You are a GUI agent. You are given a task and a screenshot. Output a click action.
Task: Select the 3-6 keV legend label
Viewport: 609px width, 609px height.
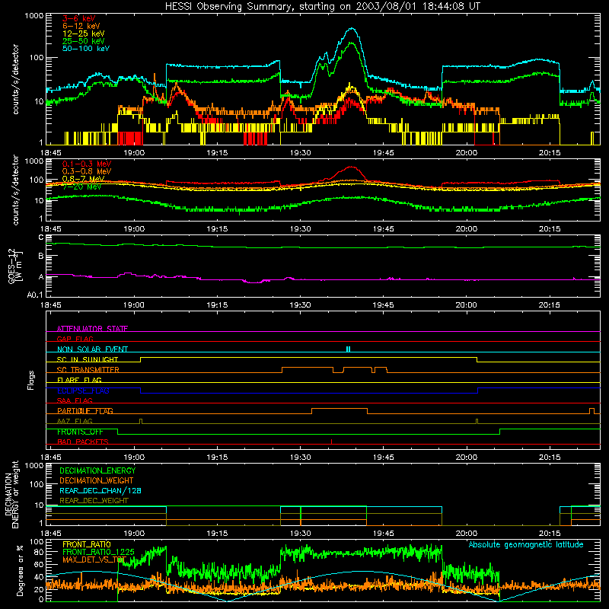79,18
